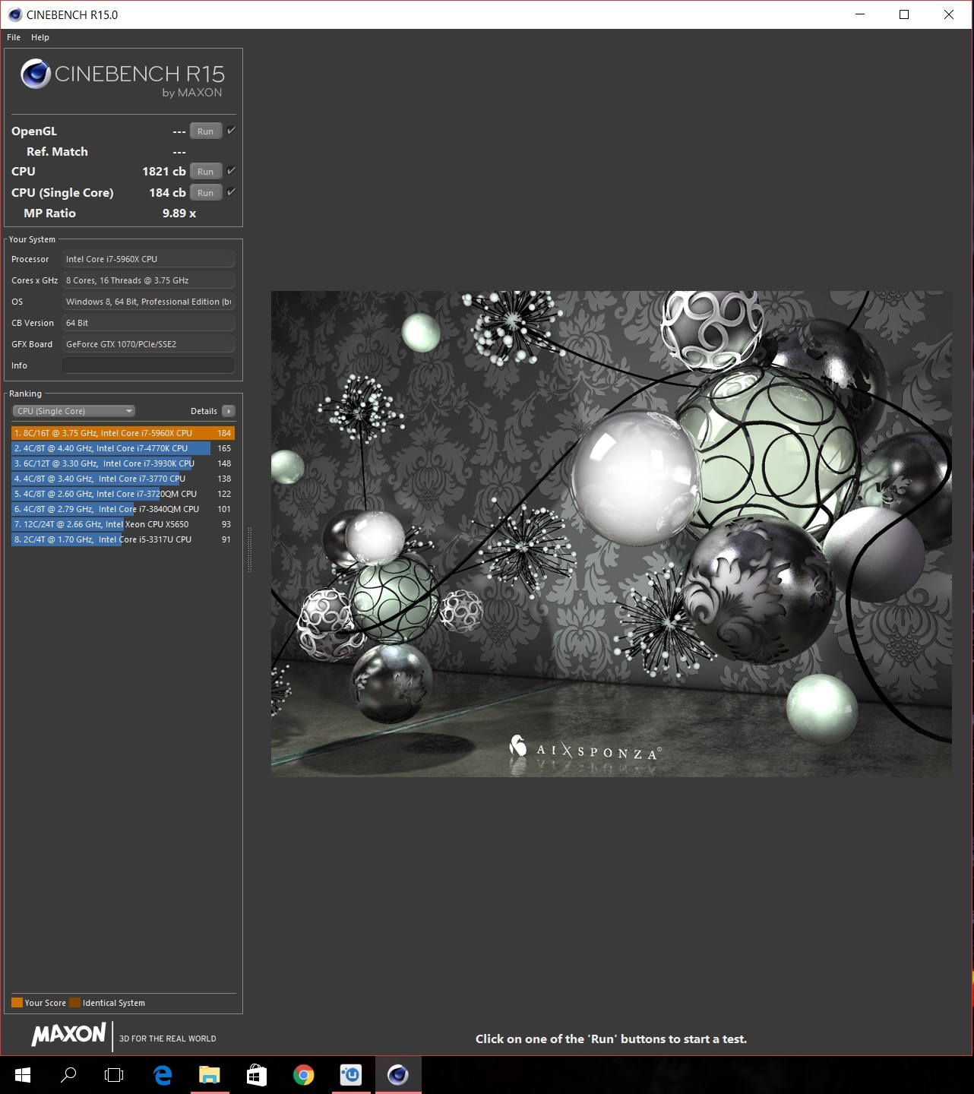This screenshot has height=1094, width=974.
Task: Click the Your Score orange swatch
Action: [17, 1002]
